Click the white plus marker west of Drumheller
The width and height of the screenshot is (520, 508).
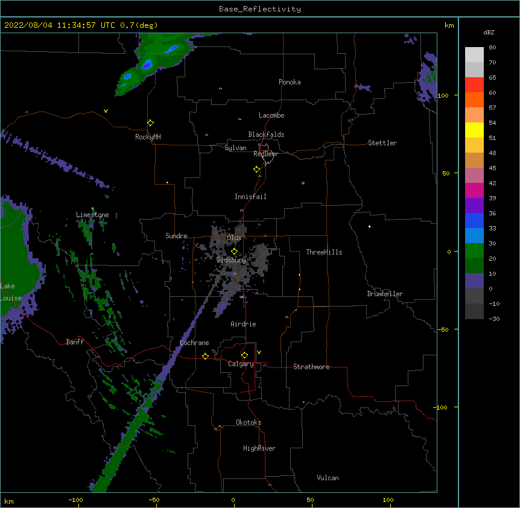tap(369, 226)
